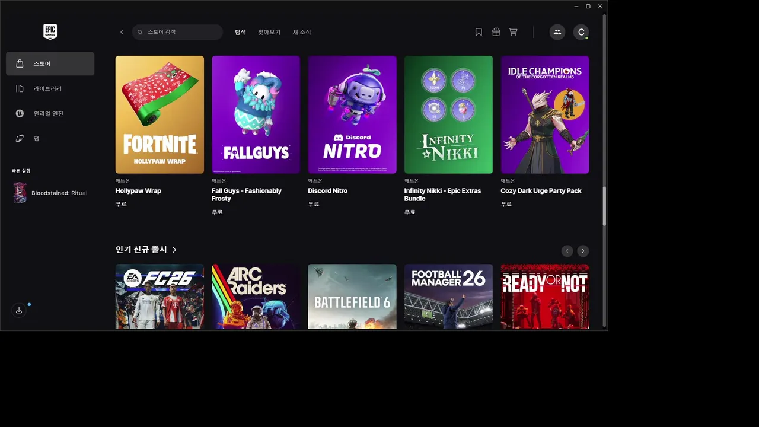Switch to the 새 소식 tab
Viewport: 759px width, 427px height.
tap(302, 32)
